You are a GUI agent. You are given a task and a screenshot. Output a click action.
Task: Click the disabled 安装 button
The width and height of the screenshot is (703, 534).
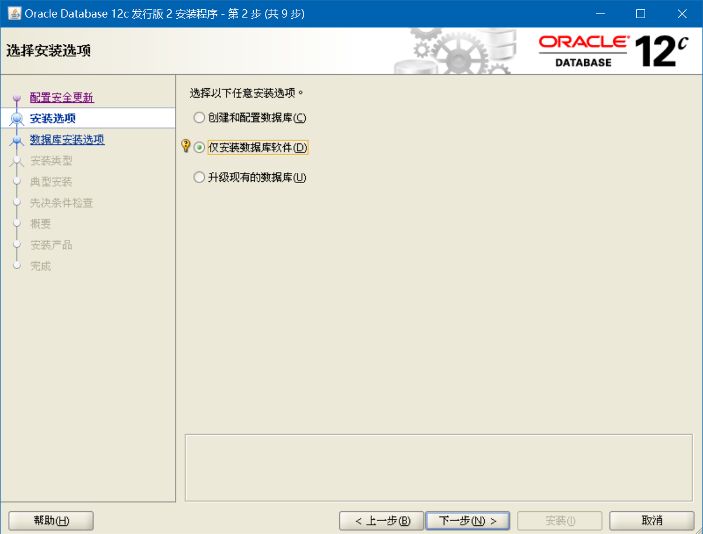[x=560, y=521]
